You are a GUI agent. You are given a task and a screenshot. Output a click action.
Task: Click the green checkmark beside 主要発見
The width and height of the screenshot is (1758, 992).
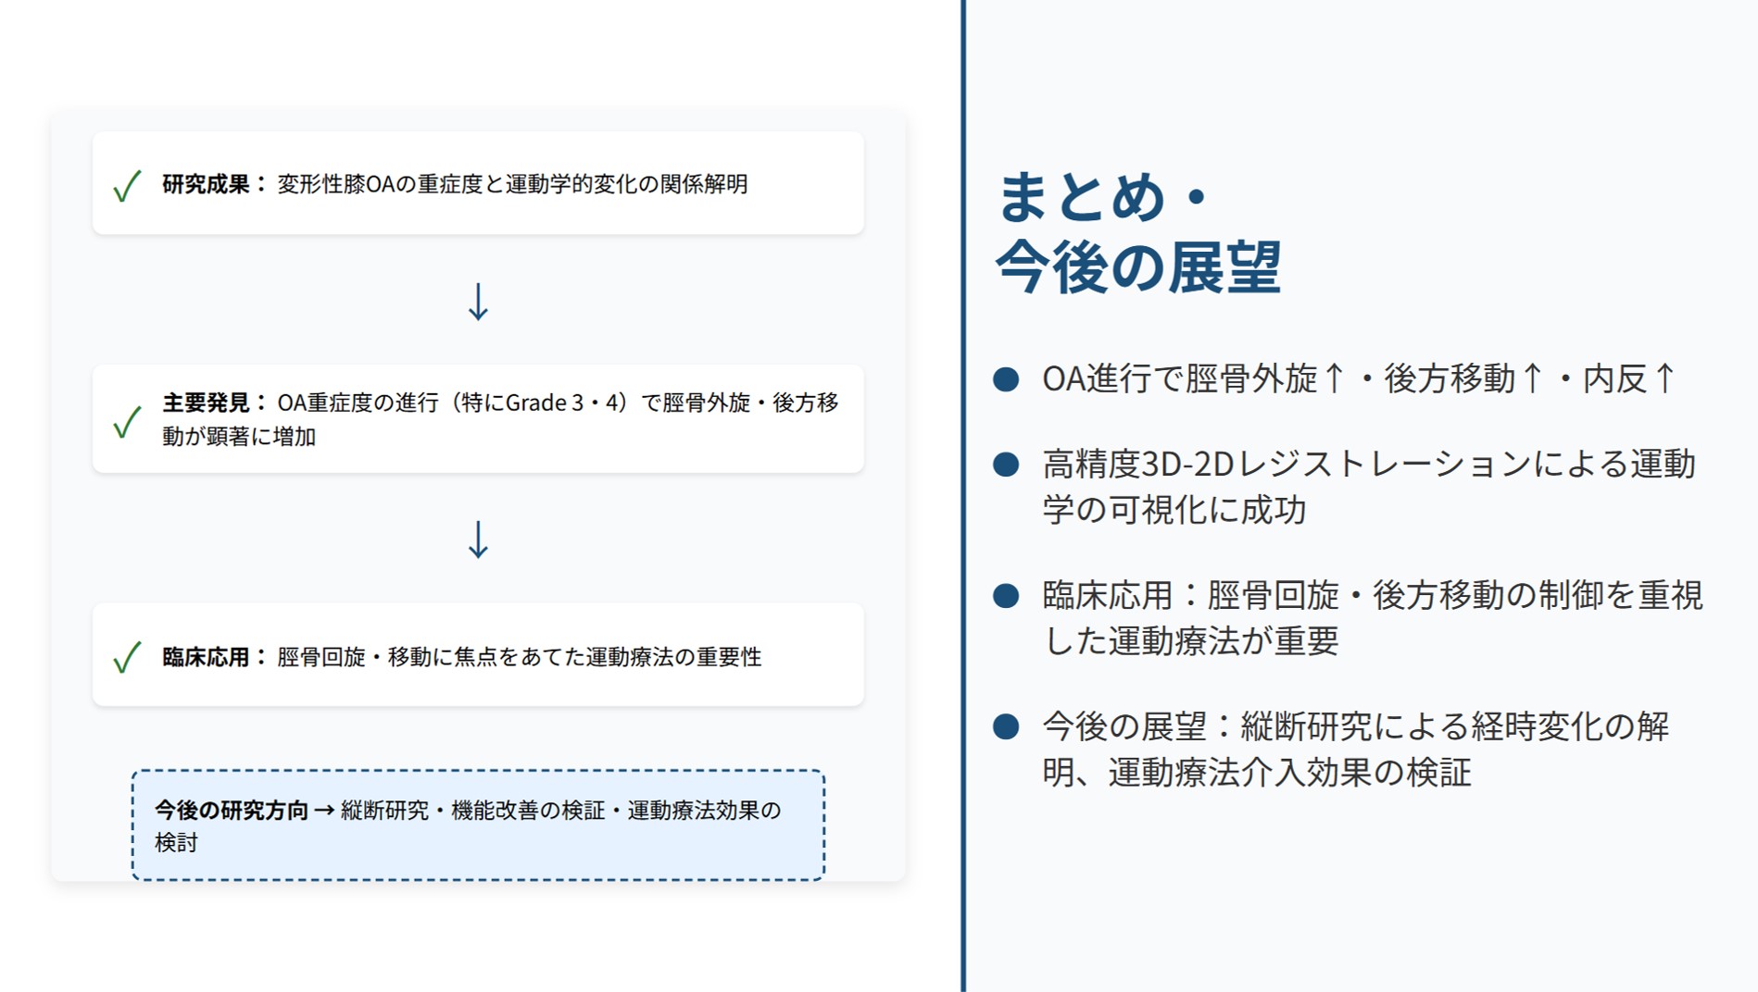click(127, 421)
